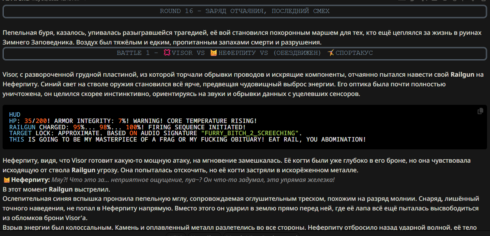Click the anger emoji before VISOR
This screenshot has width=490, height=236.
click(167, 53)
